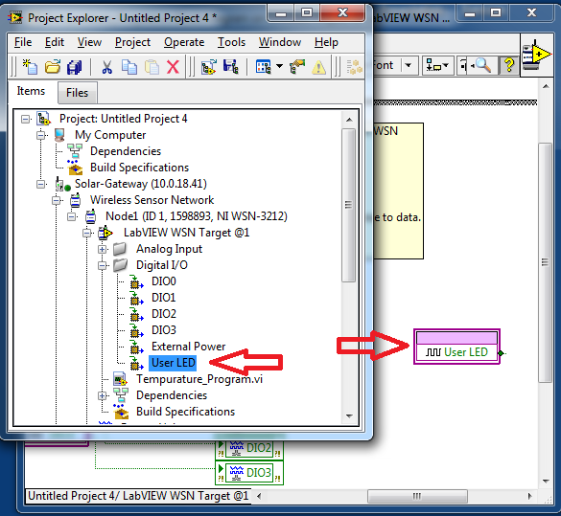Screen dimensions: 561x516
Task: Open the Edit menu
Action: click(x=55, y=42)
